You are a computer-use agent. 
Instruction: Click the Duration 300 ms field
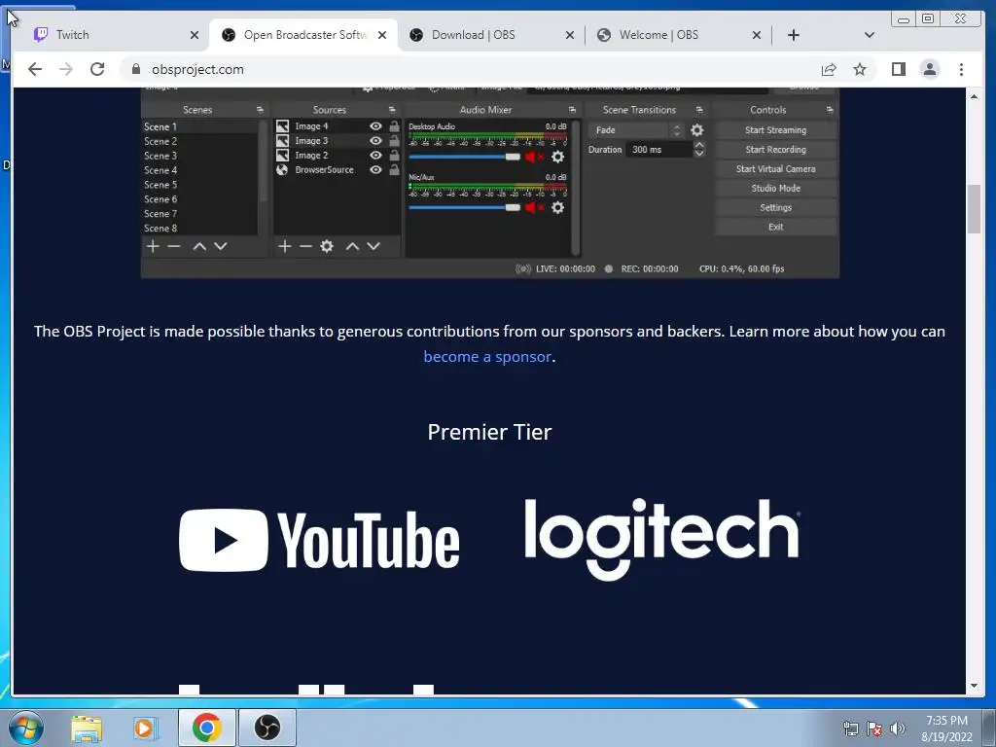[658, 149]
